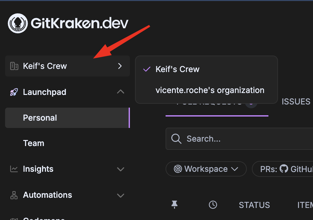Focus the Search input field
This screenshot has width=313, height=220.
239,139
